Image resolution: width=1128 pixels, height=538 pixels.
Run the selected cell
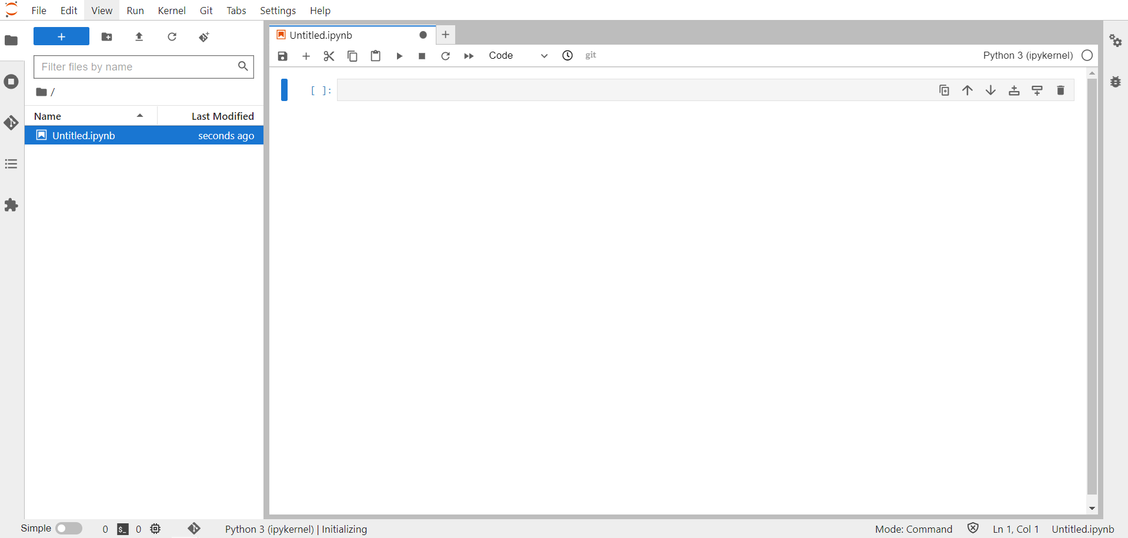[x=399, y=56]
